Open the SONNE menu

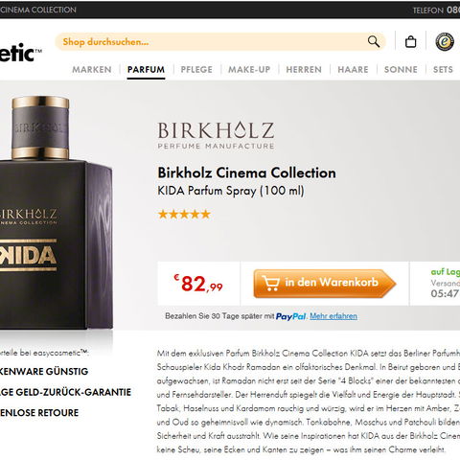tap(401, 69)
